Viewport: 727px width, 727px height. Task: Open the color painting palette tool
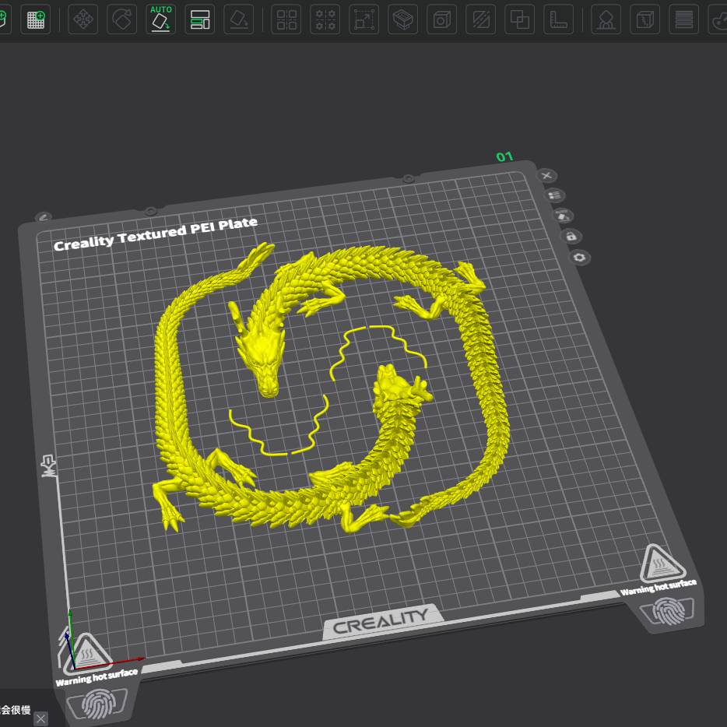coord(718,19)
